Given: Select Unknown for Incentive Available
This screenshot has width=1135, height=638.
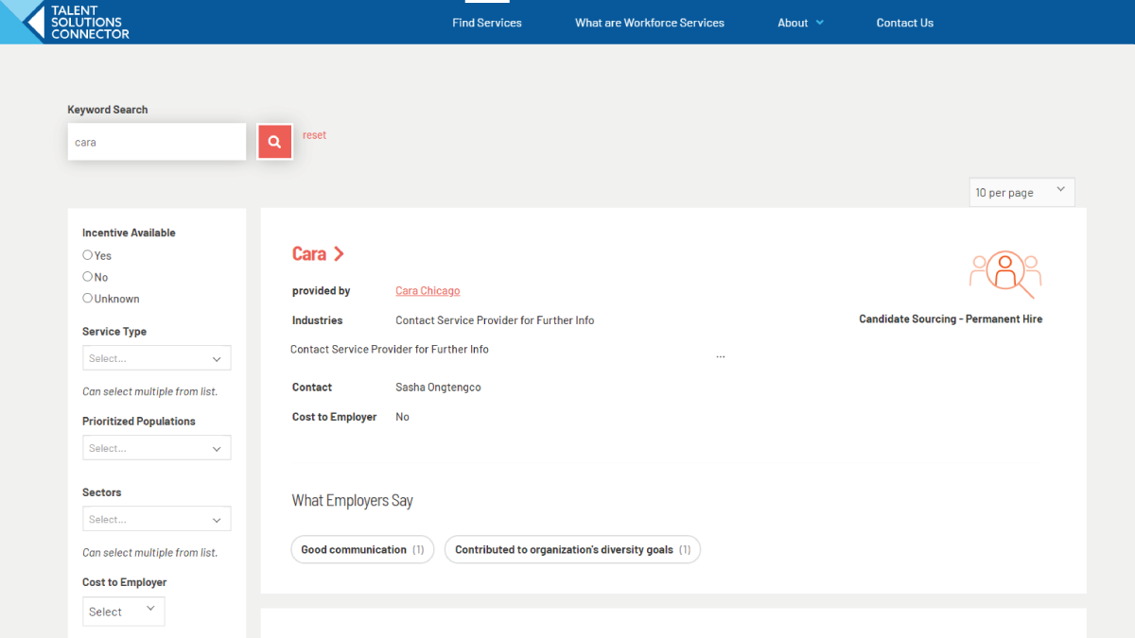Looking at the screenshot, I should click(x=88, y=299).
